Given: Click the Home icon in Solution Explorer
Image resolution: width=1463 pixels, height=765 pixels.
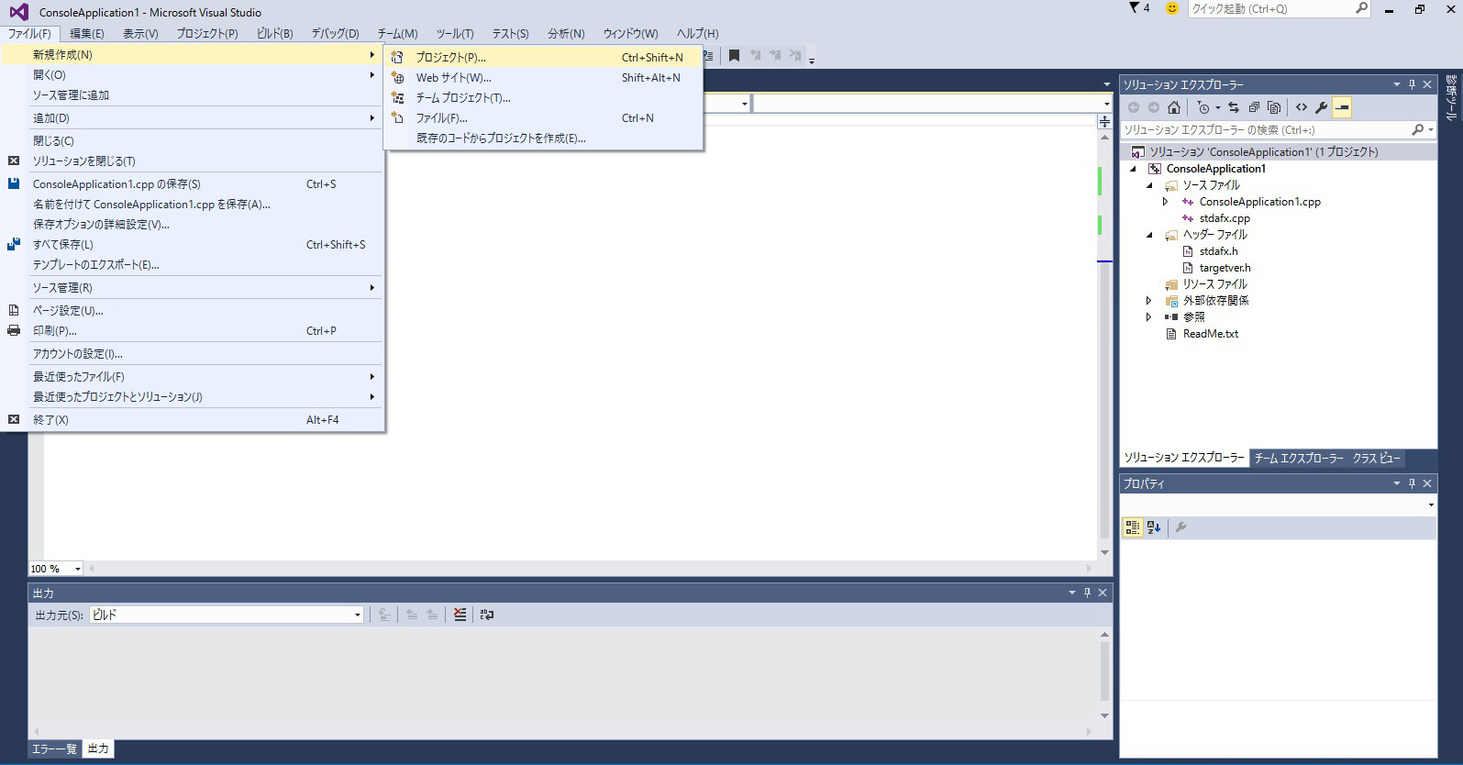Looking at the screenshot, I should tap(1174, 107).
